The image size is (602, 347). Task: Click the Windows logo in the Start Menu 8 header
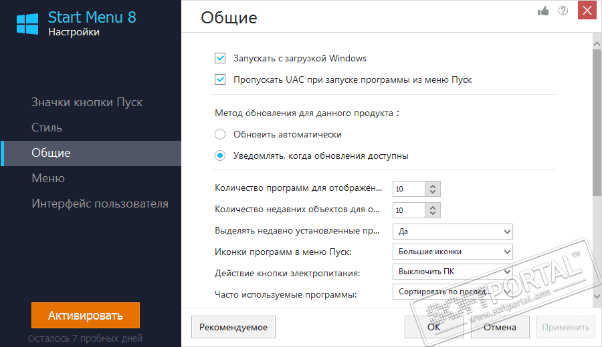27,24
